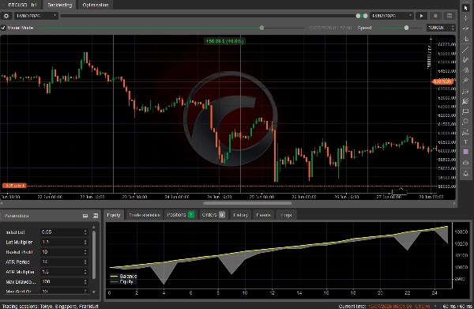Screen dimensions: 474x309
Task: Select the pencil drawing tool
Action: pyautogui.click(x=465, y=60)
